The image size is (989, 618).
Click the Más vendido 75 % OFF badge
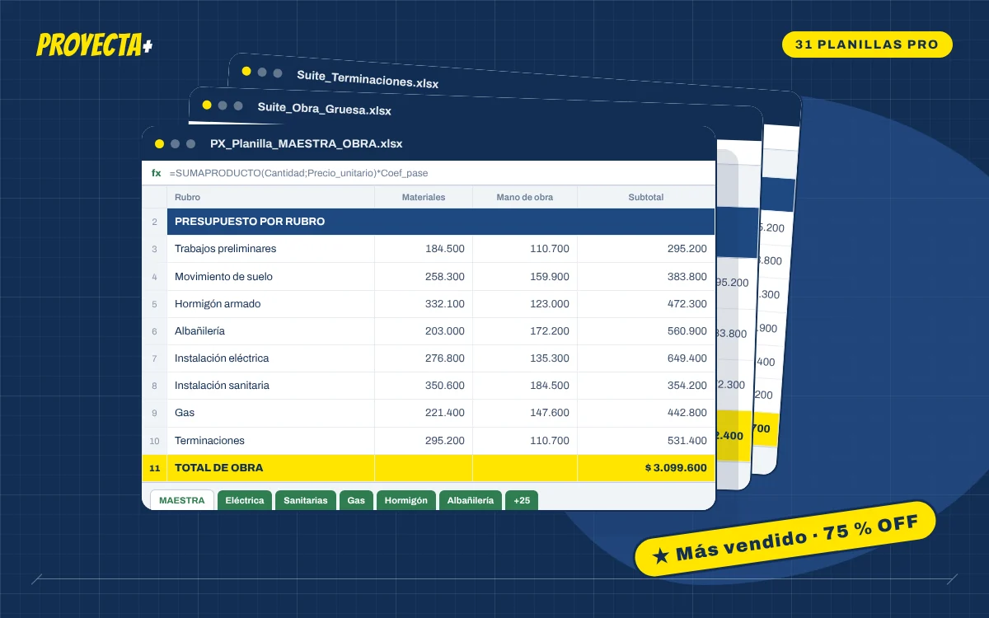click(x=785, y=539)
